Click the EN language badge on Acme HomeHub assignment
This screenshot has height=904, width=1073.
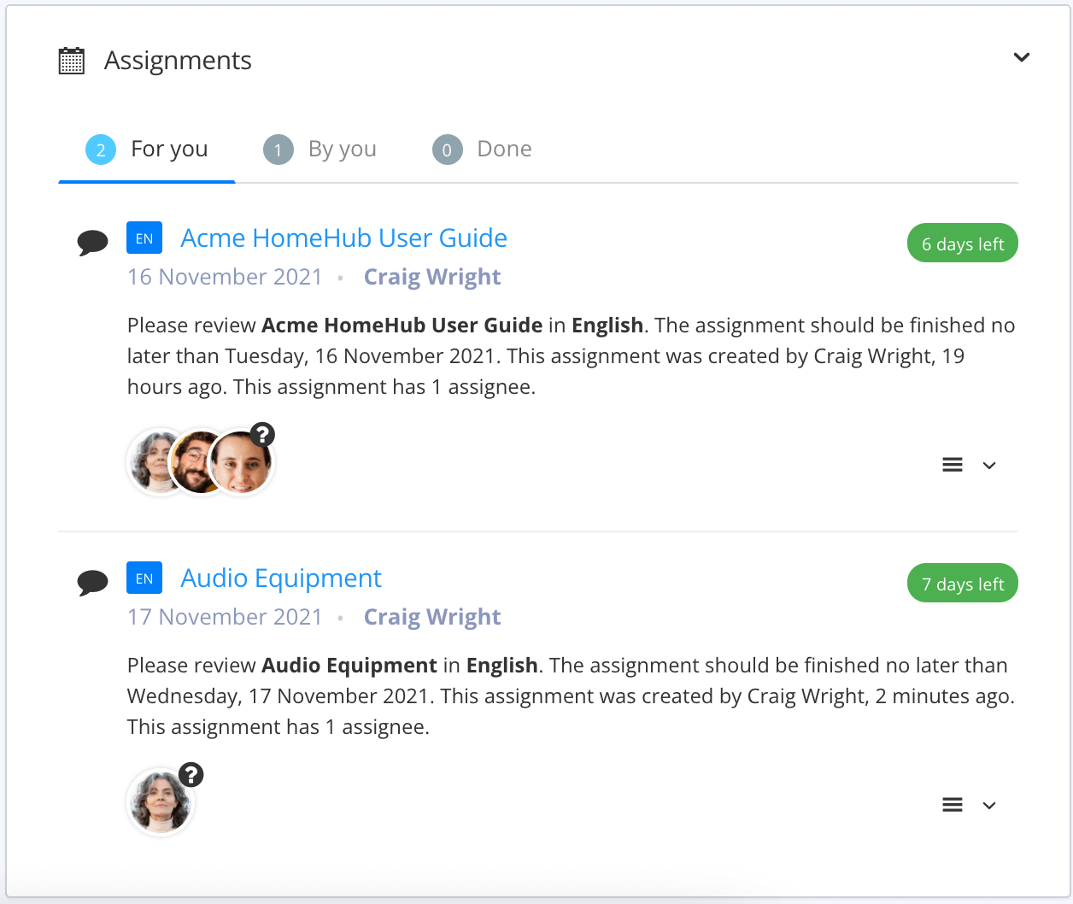coord(144,238)
